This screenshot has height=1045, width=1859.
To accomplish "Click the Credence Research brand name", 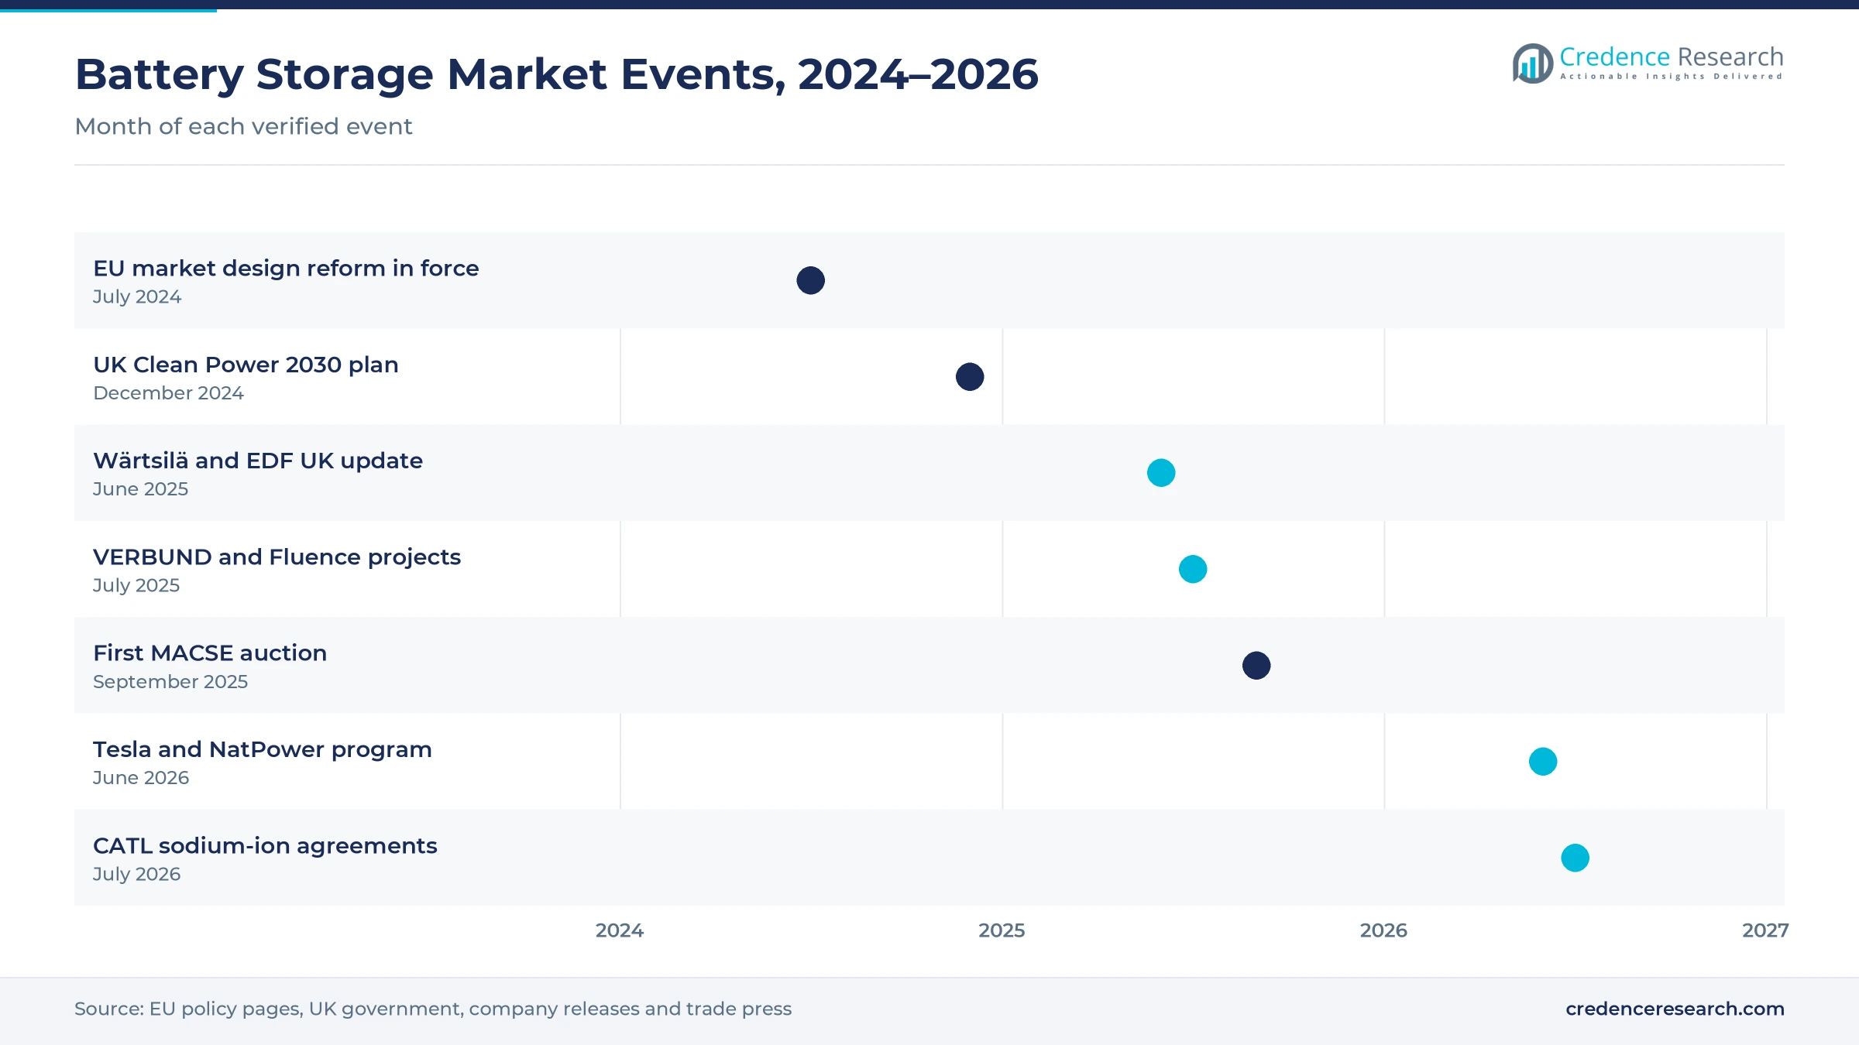I will pos(1671,57).
